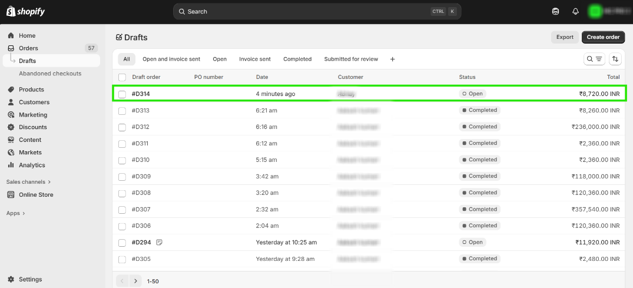Open the Sidekick assistant icon beside the bell
The width and height of the screenshot is (633, 288).
[x=555, y=12]
